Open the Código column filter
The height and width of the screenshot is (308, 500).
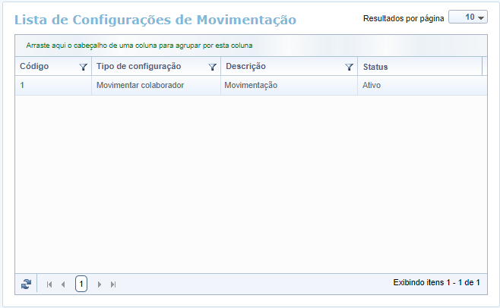(x=84, y=67)
